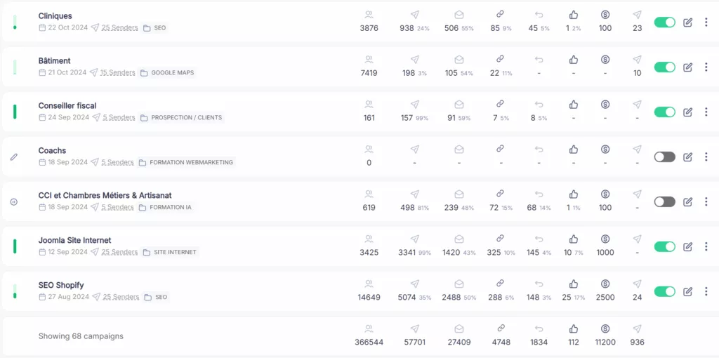The height and width of the screenshot is (358, 719).
Task: Enable the Coachs campaign toggle
Action: [x=664, y=157]
